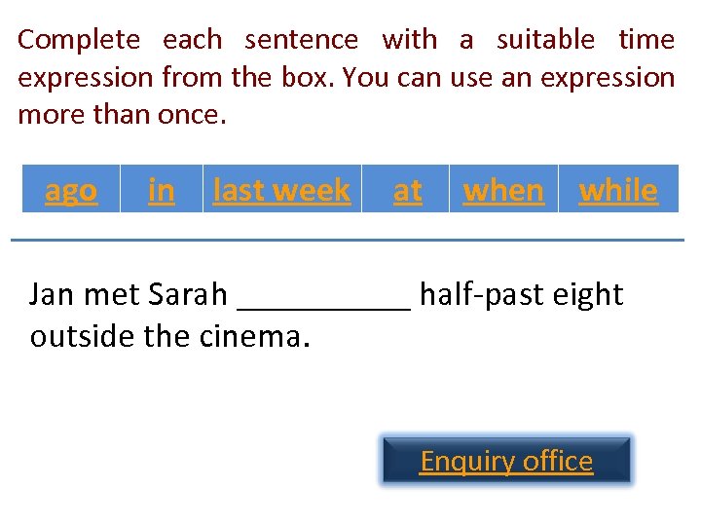The height and width of the screenshot is (526, 701).
Task: Select the "ago" time expression
Action: pos(71,190)
